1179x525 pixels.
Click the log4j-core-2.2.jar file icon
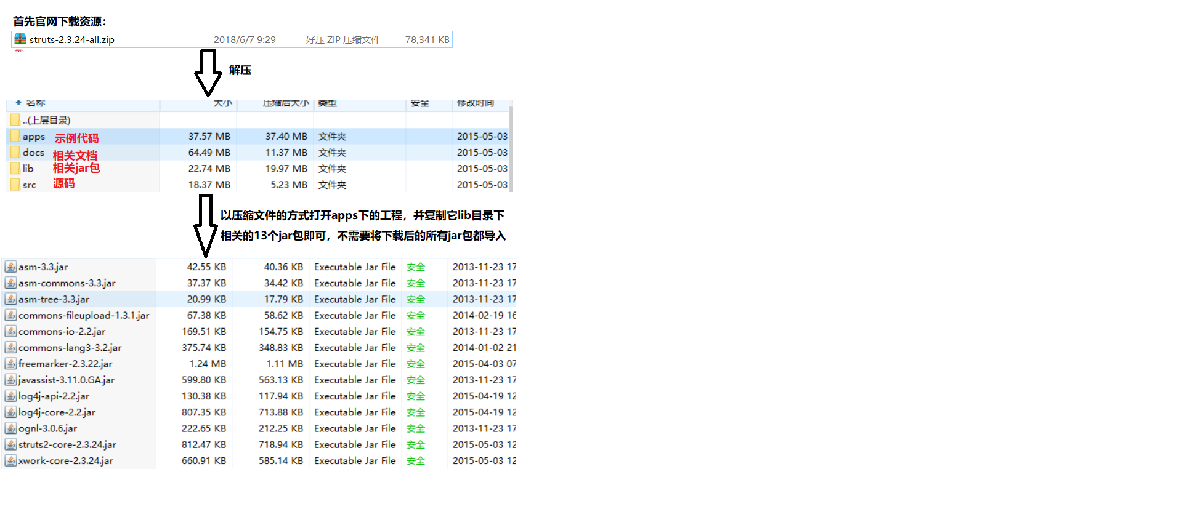pyautogui.click(x=11, y=412)
